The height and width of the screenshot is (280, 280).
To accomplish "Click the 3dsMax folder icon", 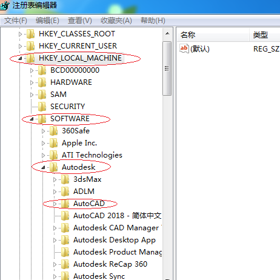I will pos(65,179).
